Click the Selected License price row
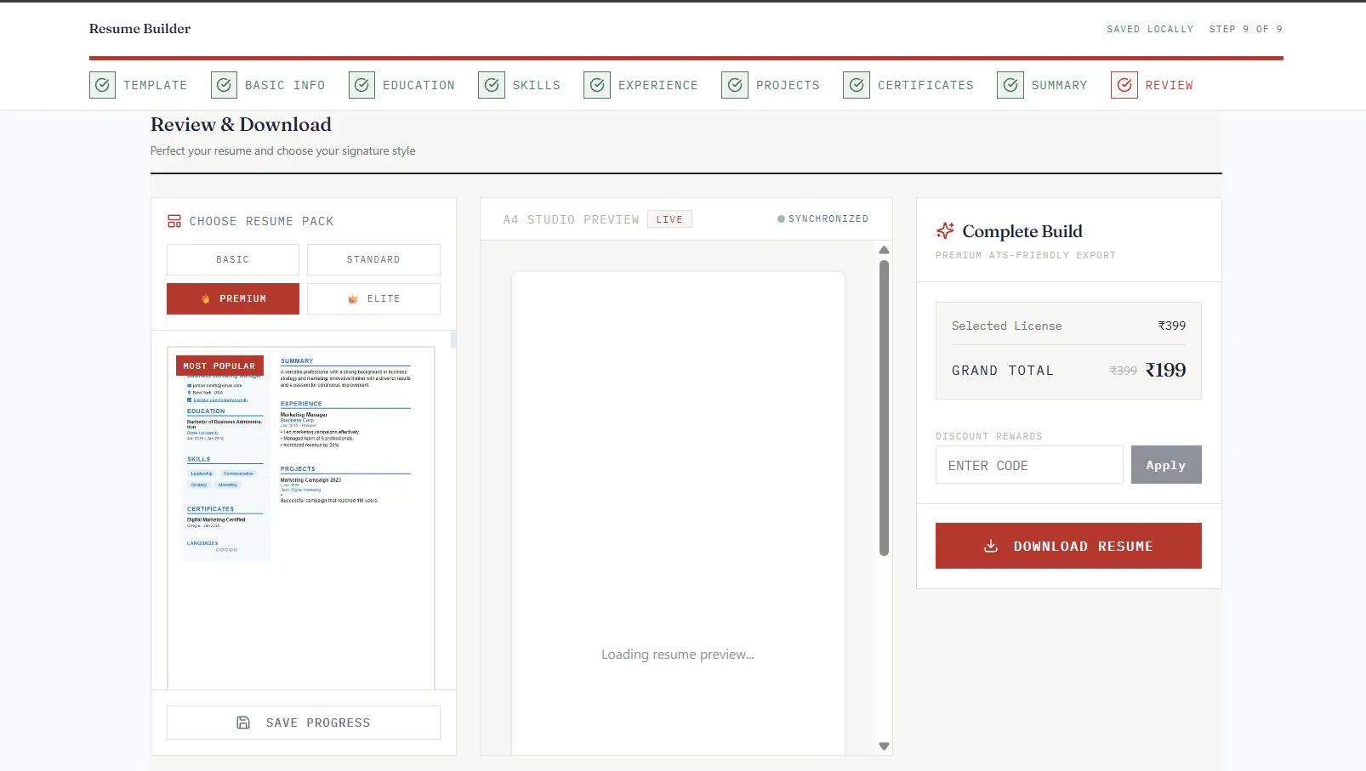This screenshot has width=1366, height=771. 1068,326
